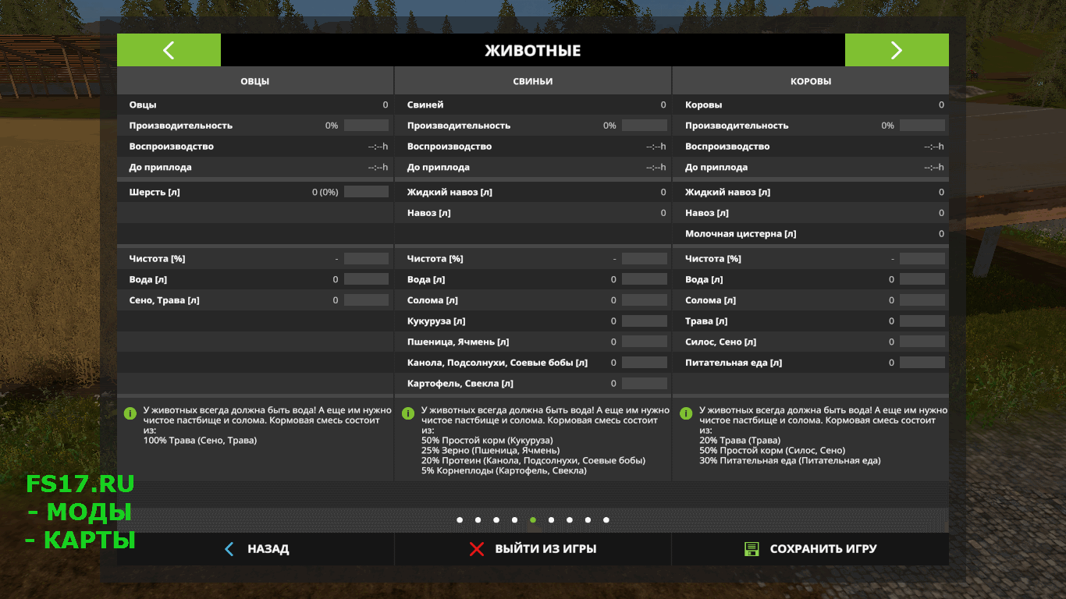Click pigs Солома [л] level bar
1066x599 pixels.
coord(645,300)
